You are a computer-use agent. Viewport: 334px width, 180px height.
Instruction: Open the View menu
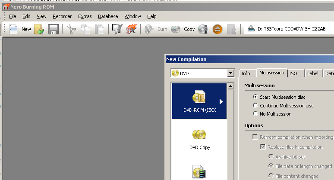click(41, 16)
